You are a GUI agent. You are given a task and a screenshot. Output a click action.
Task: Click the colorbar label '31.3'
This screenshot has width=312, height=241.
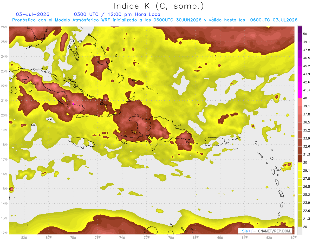307,154
